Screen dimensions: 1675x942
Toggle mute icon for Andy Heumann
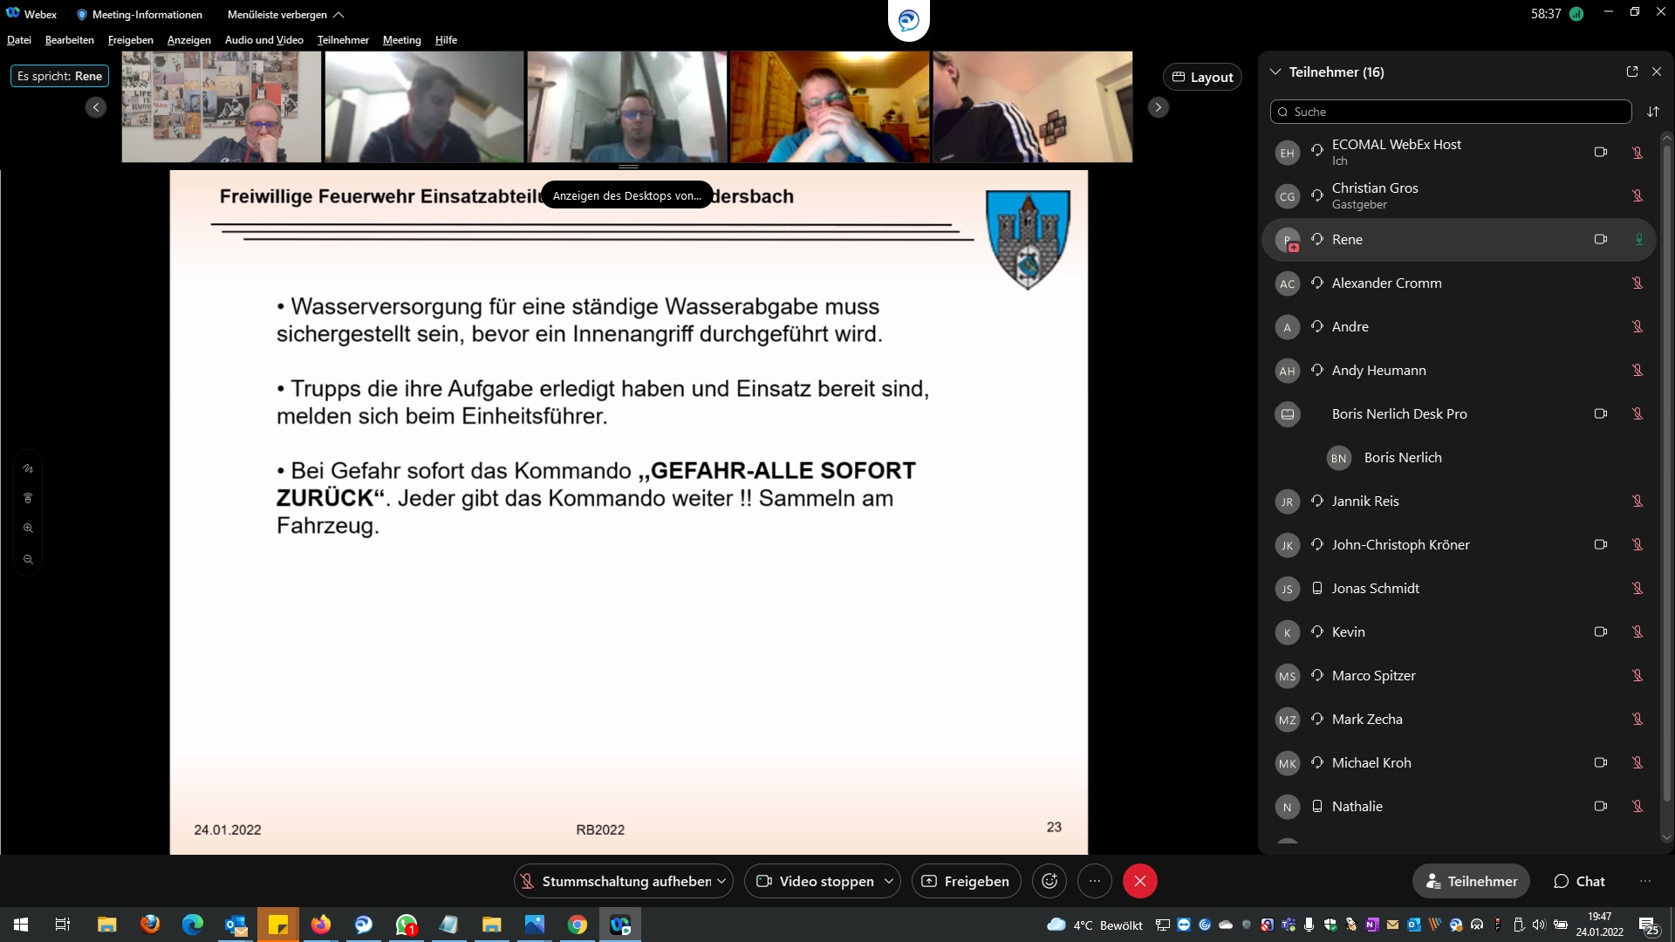[1637, 370]
